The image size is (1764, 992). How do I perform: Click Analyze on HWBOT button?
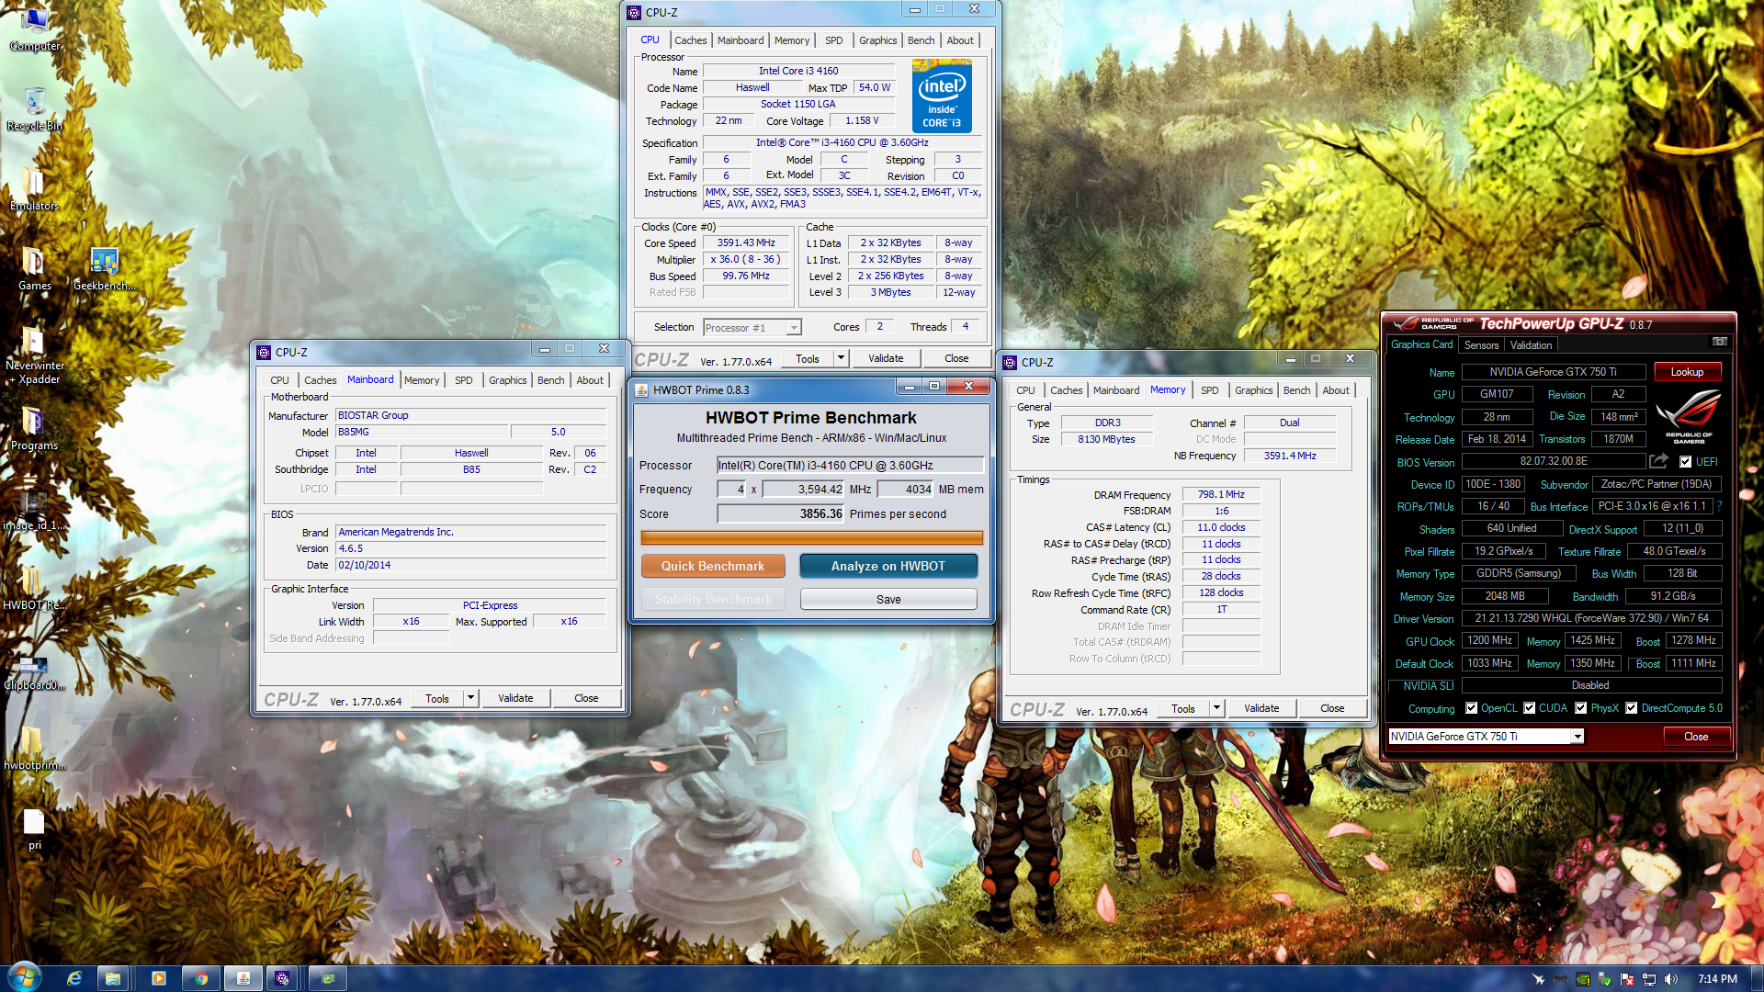888,566
